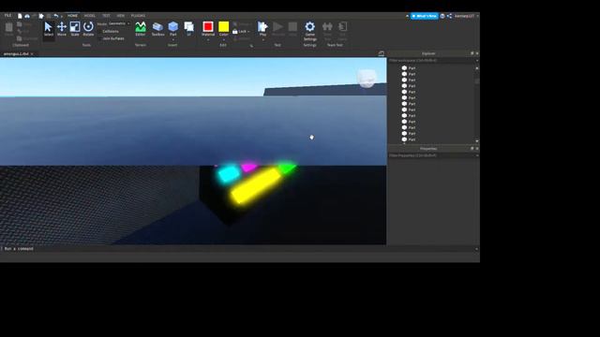Close the Explorer panel
The width and height of the screenshot is (600, 337).
(477, 53)
